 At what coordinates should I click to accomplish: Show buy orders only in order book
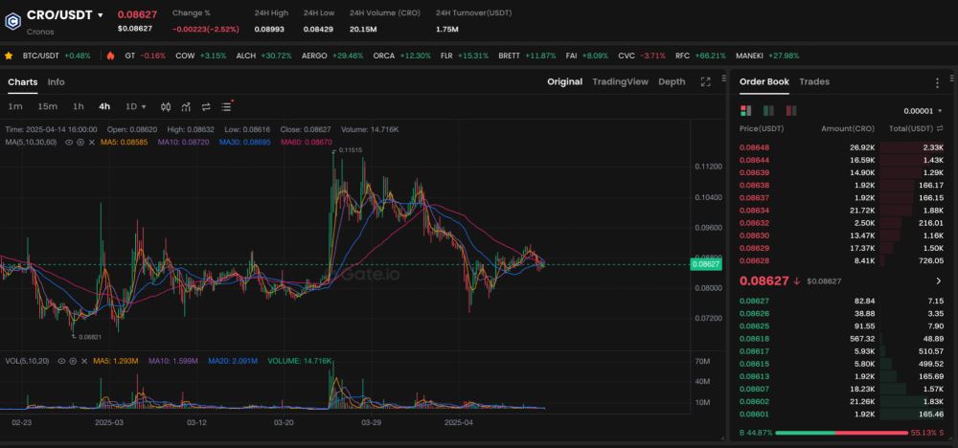(786, 111)
